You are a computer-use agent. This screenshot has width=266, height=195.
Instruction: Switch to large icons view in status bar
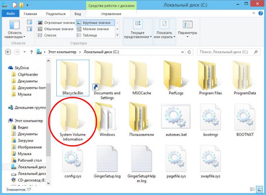(x=259, y=189)
